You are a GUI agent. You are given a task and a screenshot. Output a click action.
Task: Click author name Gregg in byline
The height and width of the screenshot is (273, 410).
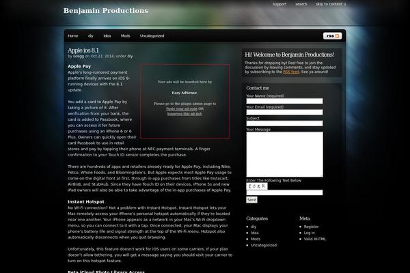(x=79, y=56)
